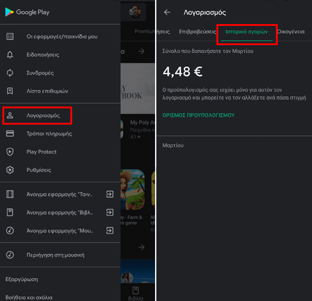Switch to the Επιβραβεύσεις tab
312x301 pixels.
tap(197, 32)
